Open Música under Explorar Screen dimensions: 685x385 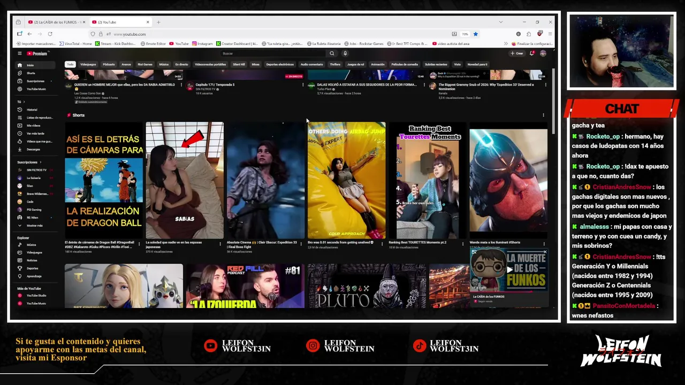[36, 245]
